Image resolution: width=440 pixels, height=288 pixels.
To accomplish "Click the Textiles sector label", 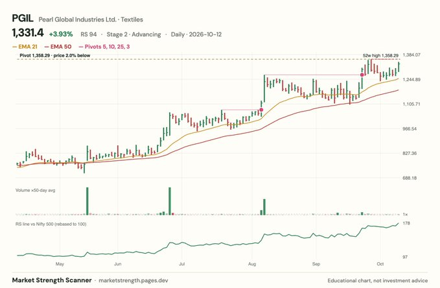I will click(132, 19).
